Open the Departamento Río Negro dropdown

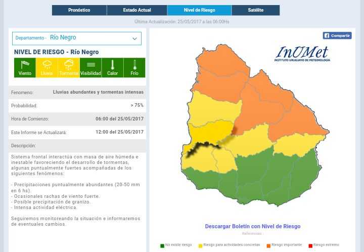tap(76, 38)
